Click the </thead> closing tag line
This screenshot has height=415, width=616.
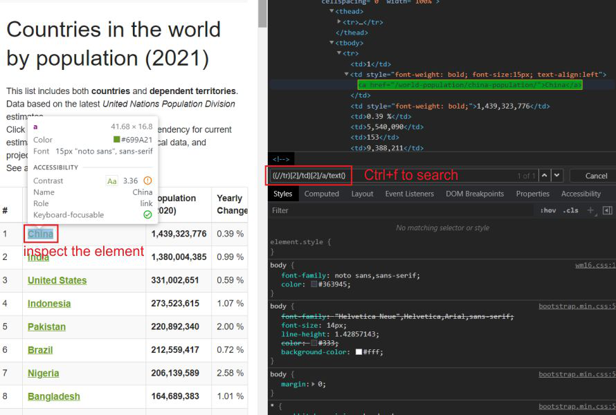click(x=352, y=33)
